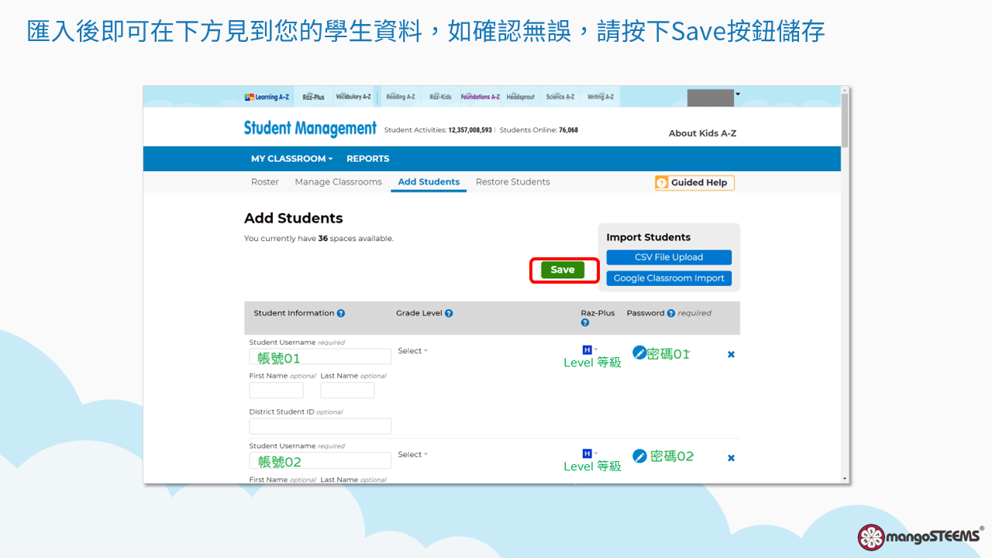
Task: Click the Student Management title
Action: pyautogui.click(x=310, y=129)
